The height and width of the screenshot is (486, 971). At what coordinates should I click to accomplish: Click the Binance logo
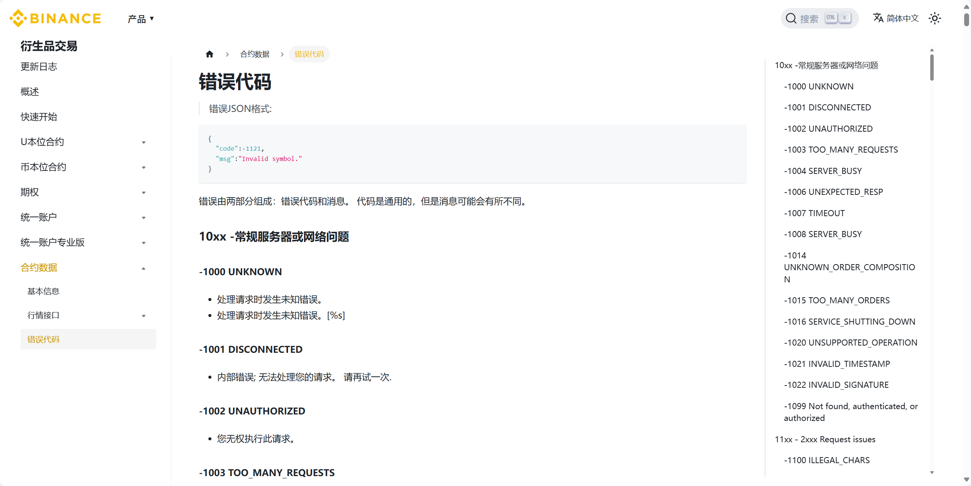coord(54,18)
